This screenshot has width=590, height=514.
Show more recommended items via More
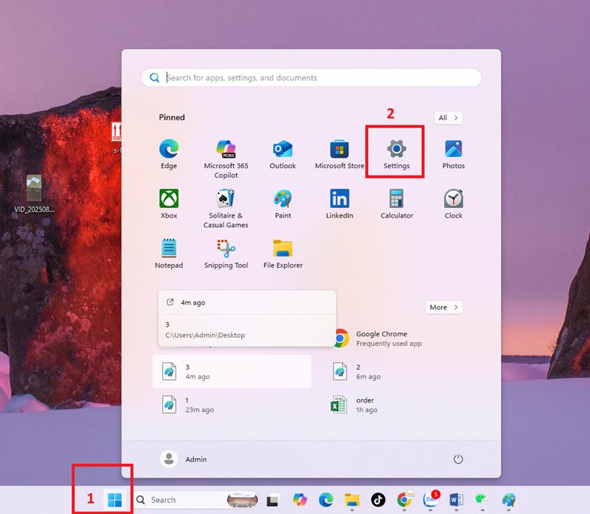click(x=444, y=308)
